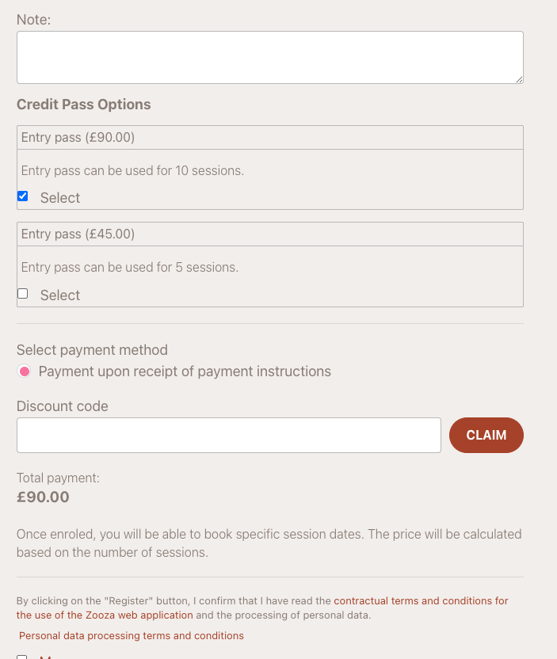Screen dimensions: 557x659
Task: Open Personal data processing terms and conditions
Action: 130,635
